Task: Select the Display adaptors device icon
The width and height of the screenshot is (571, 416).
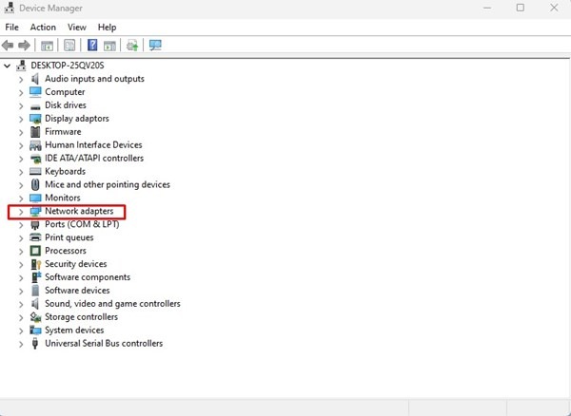Action: pos(35,119)
